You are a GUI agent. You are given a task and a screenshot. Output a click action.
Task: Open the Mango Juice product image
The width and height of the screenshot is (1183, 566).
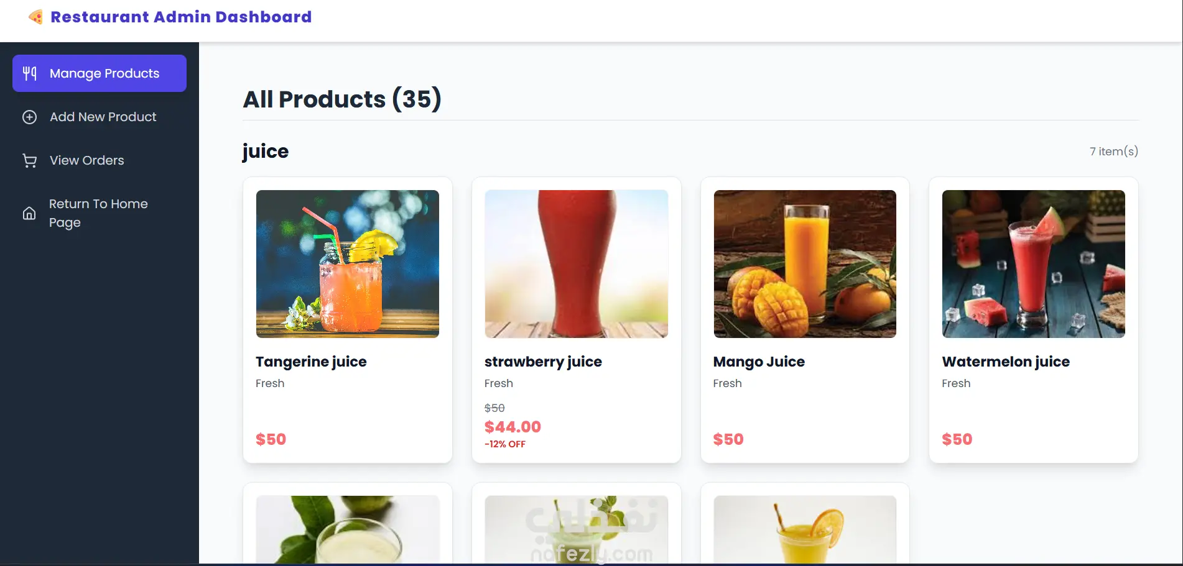(805, 264)
